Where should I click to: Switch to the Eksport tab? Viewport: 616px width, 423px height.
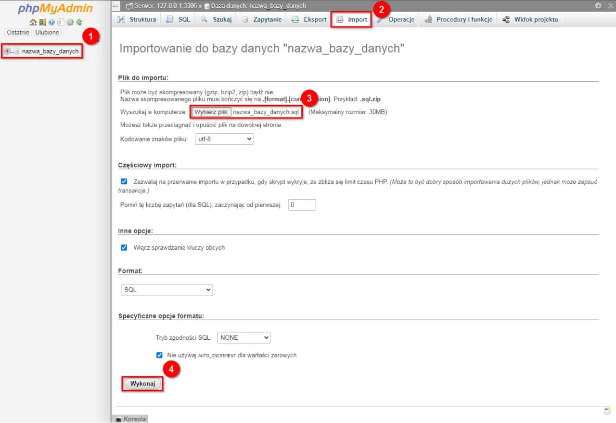tap(309, 20)
